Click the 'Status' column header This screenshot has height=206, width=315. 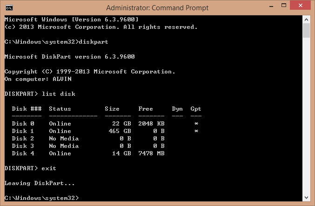pos(60,109)
